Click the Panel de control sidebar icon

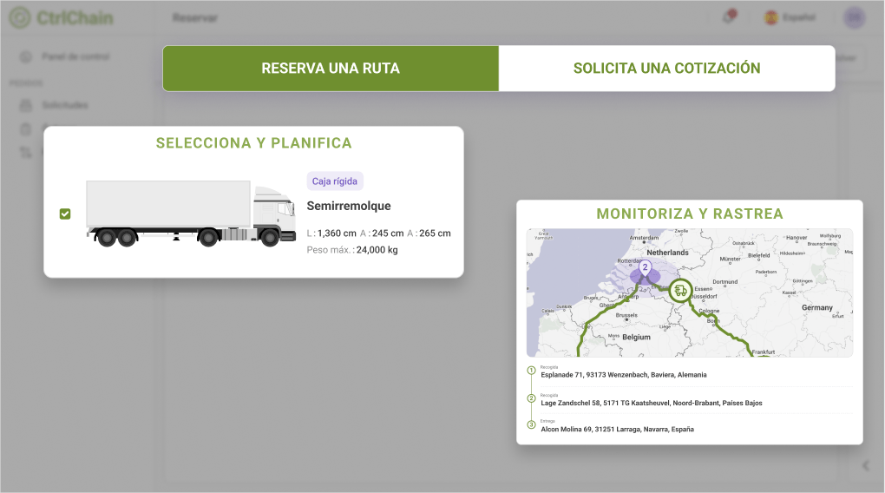pyautogui.click(x=26, y=56)
